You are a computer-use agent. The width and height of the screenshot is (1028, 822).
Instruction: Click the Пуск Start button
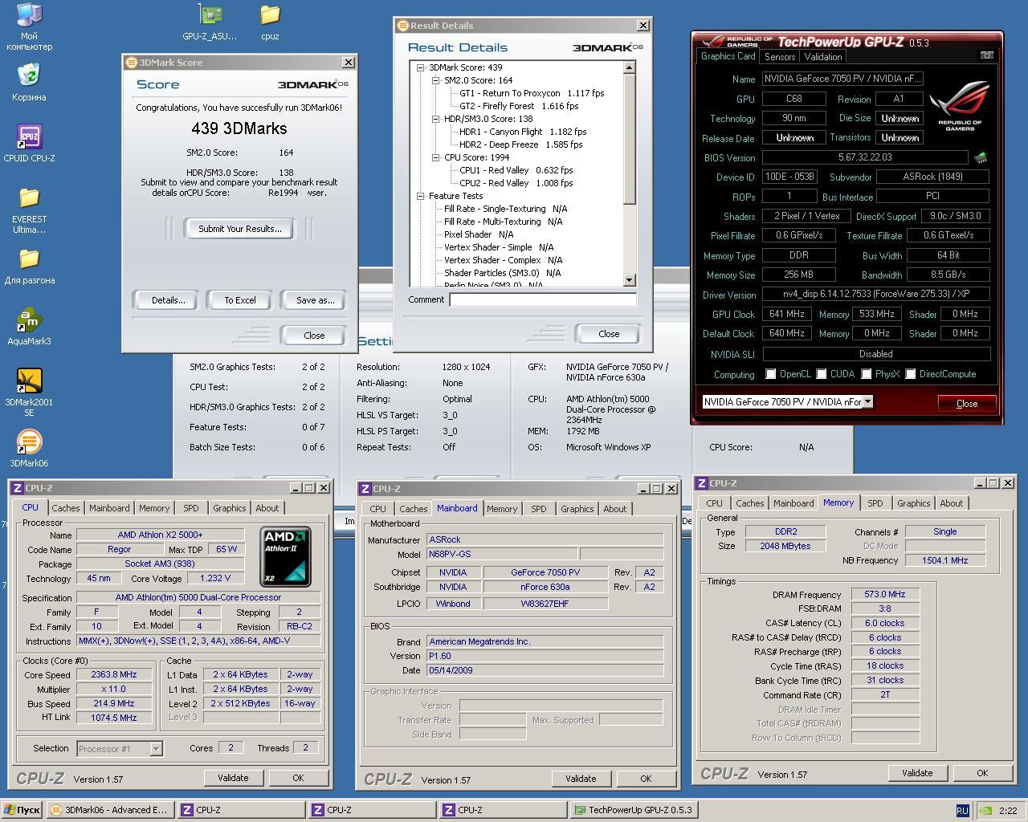tap(22, 810)
